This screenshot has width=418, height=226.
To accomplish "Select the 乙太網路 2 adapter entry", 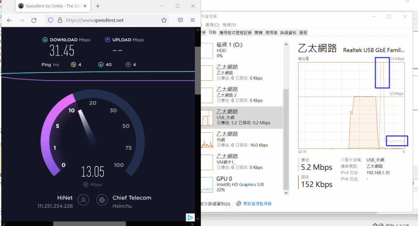I will [x=242, y=95].
